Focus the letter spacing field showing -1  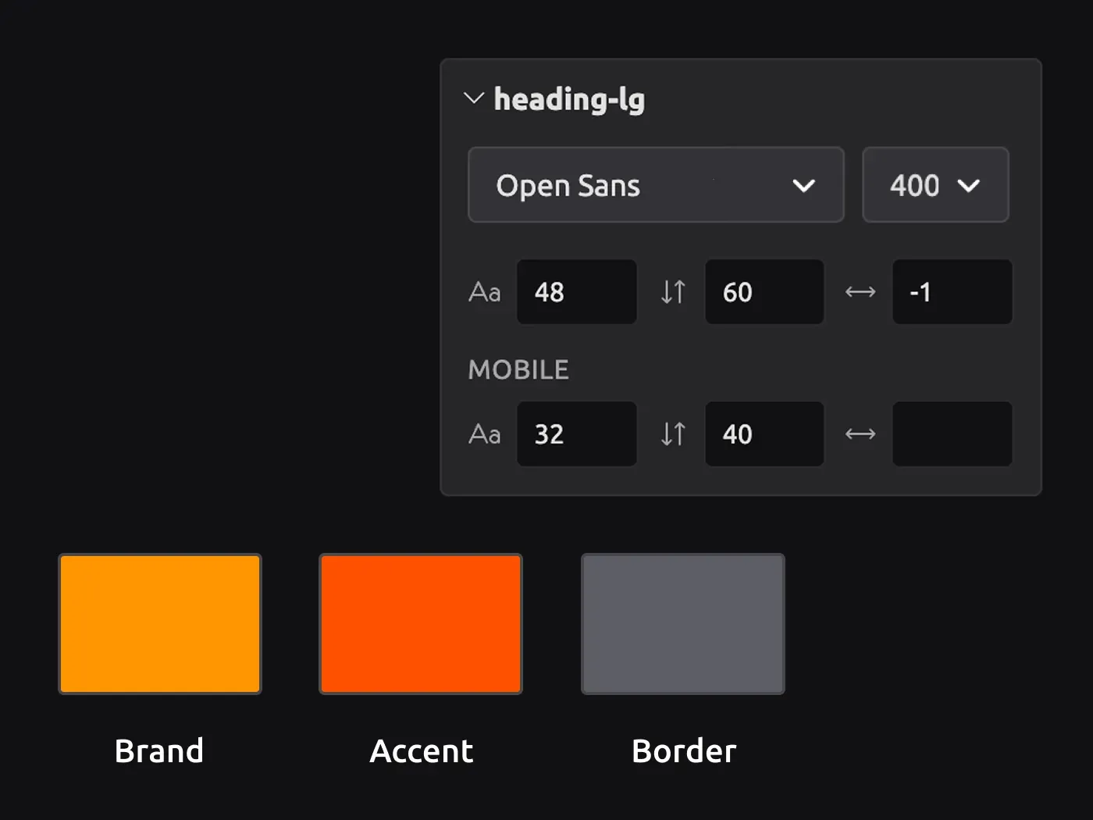952,292
